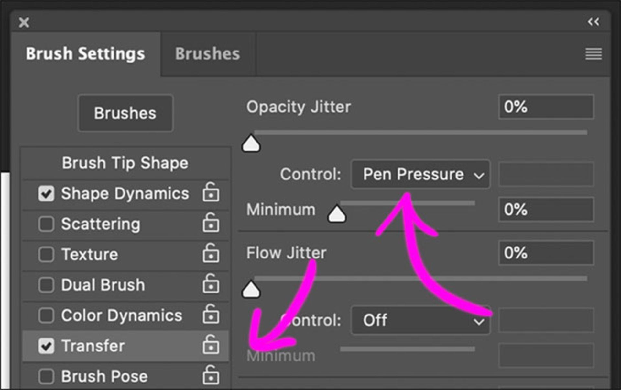
Task: Click lock icon next to Shape Dynamics
Action: [x=211, y=192]
